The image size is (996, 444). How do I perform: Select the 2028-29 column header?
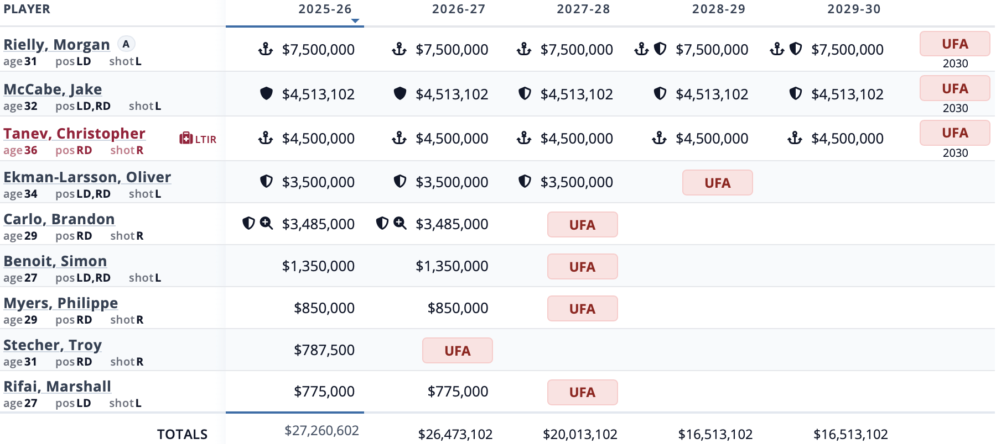coord(718,9)
